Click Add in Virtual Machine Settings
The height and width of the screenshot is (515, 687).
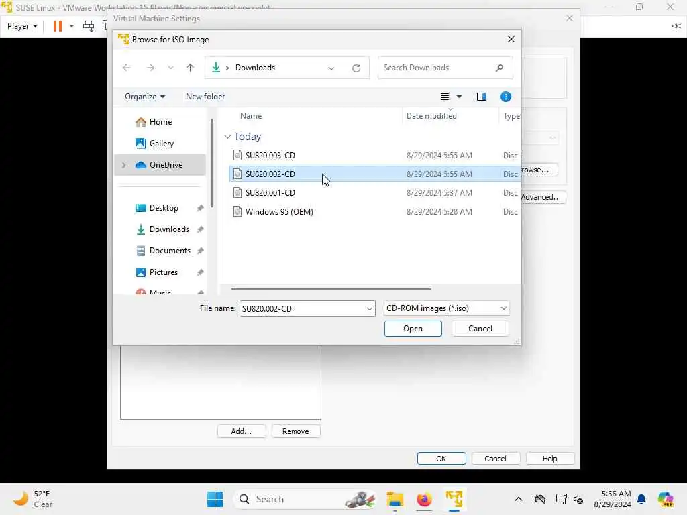[242, 431]
